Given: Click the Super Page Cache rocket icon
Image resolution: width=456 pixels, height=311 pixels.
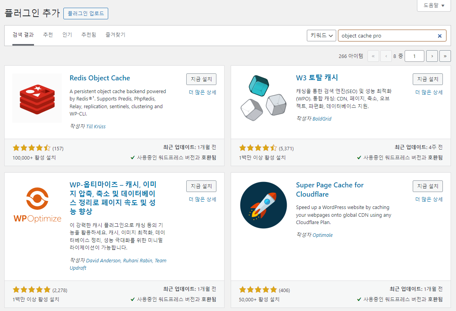Looking at the screenshot, I should 264,205.
